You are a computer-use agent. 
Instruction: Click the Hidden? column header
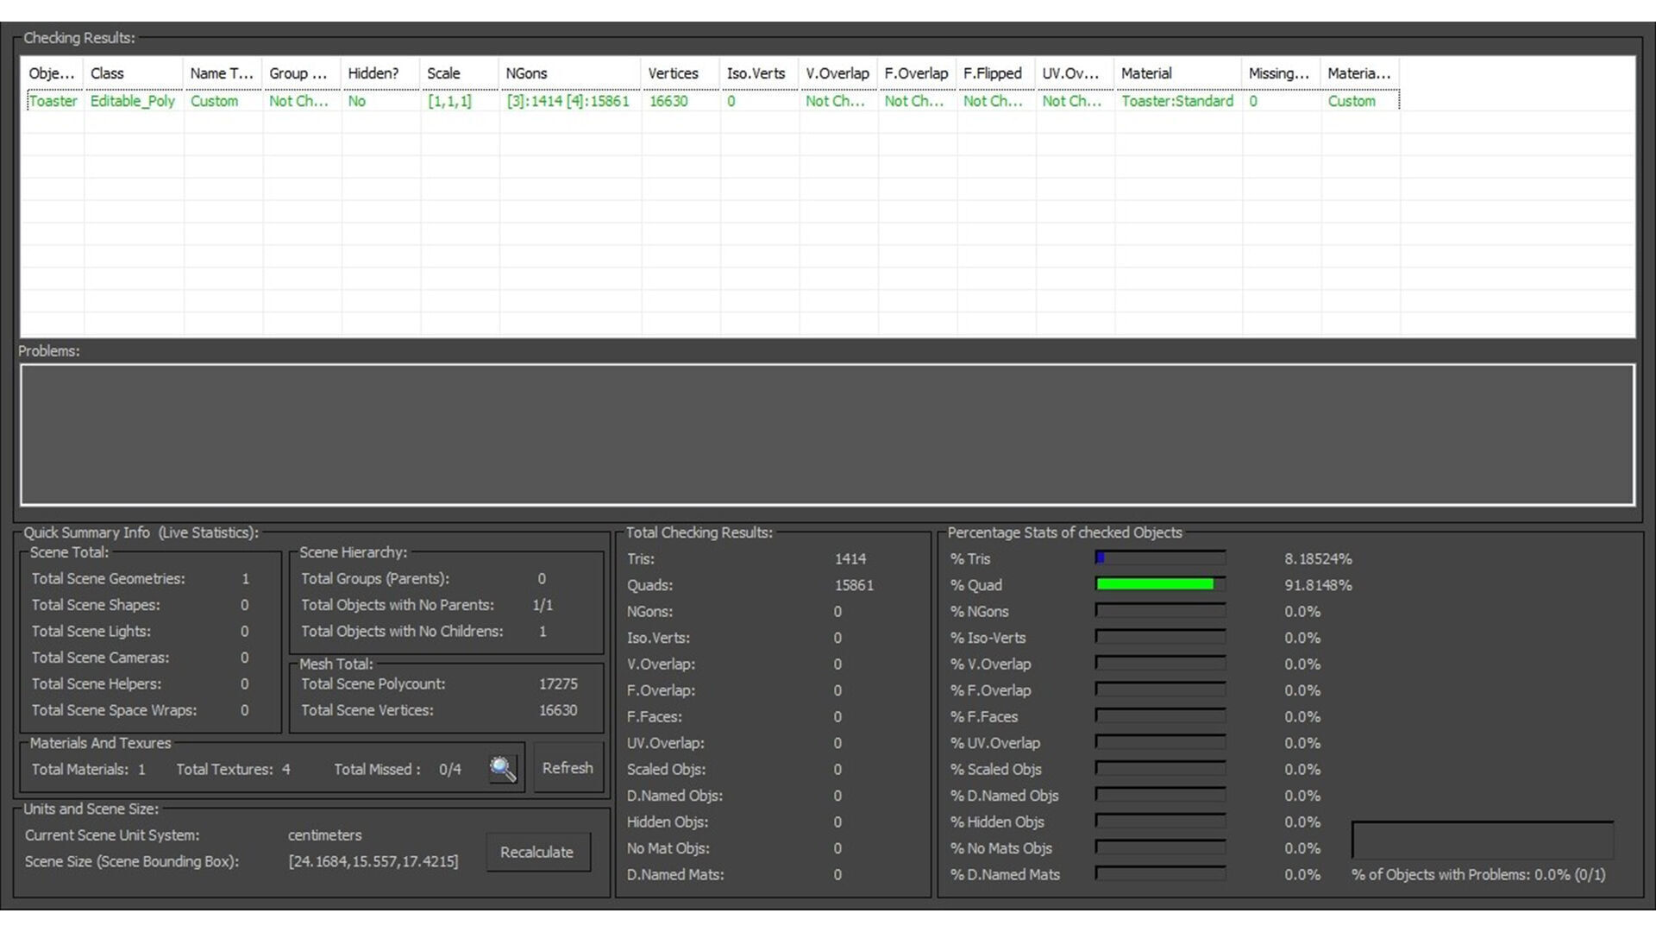point(379,73)
